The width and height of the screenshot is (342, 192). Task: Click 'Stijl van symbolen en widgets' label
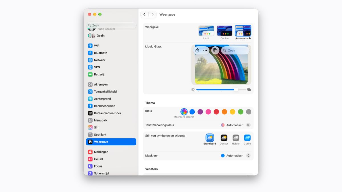165,136
